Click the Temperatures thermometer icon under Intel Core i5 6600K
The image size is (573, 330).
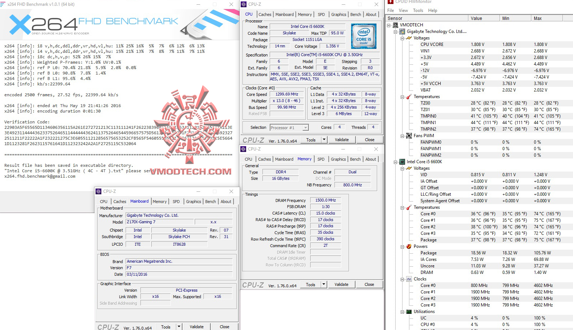[409, 207]
